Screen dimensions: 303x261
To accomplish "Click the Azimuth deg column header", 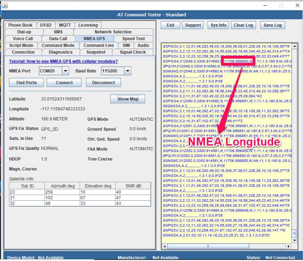I will click(x=63, y=186).
